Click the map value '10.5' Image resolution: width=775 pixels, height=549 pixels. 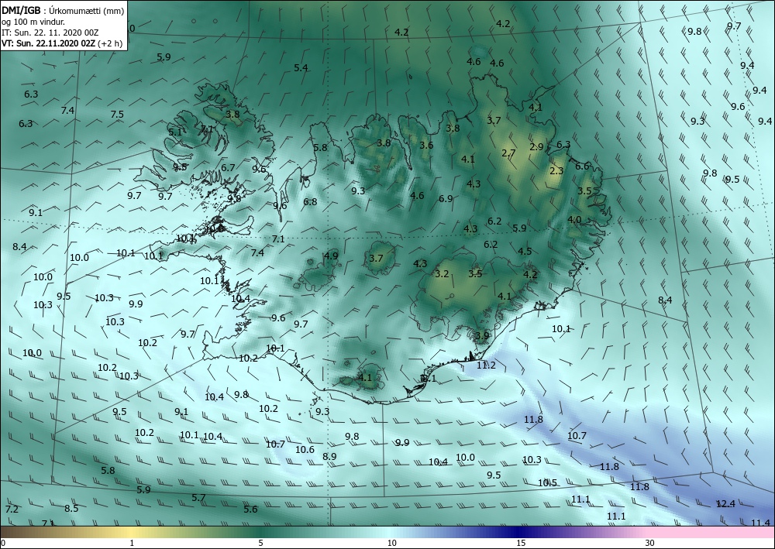coord(547,483)
